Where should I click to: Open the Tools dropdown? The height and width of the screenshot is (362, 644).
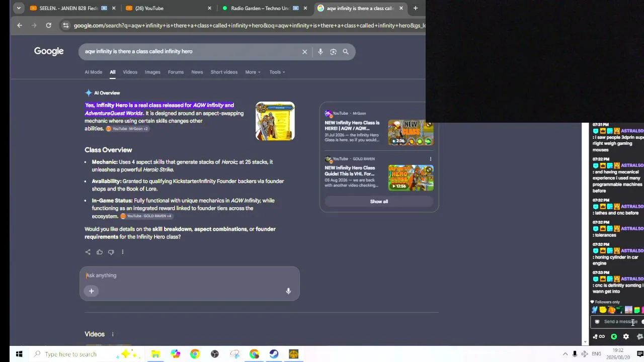[277, 72]
